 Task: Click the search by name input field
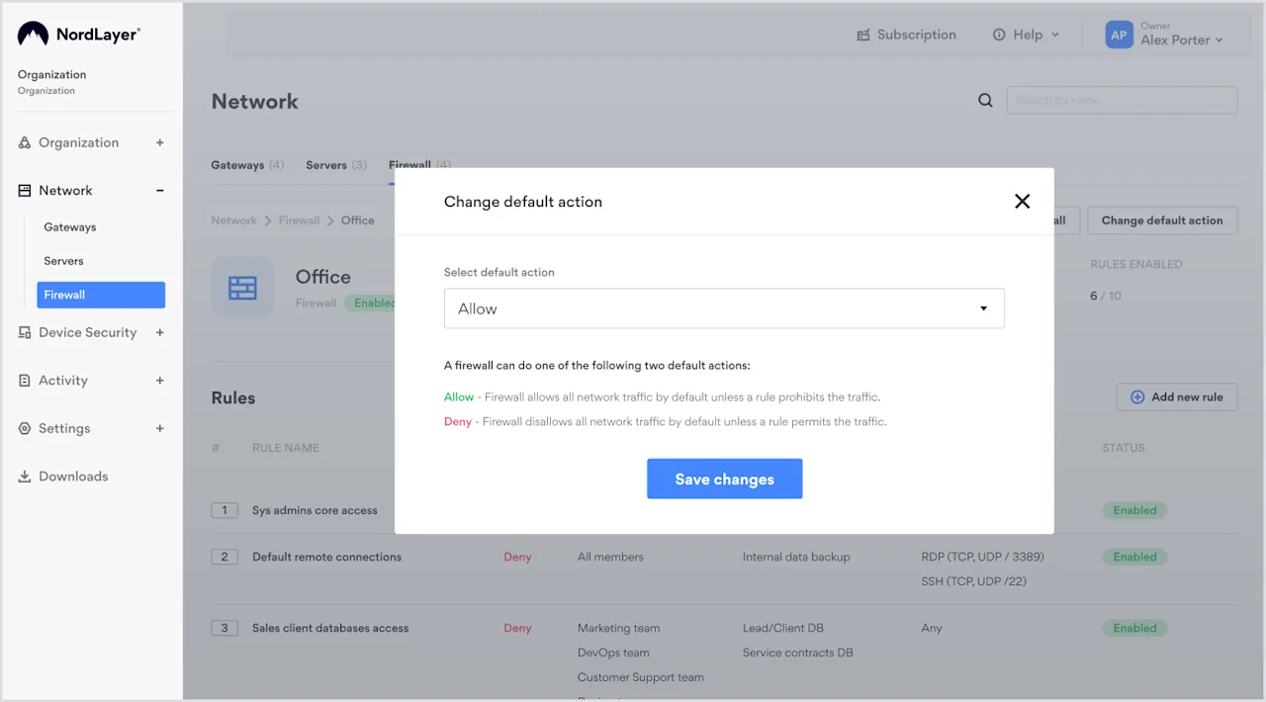[1121, 100]
